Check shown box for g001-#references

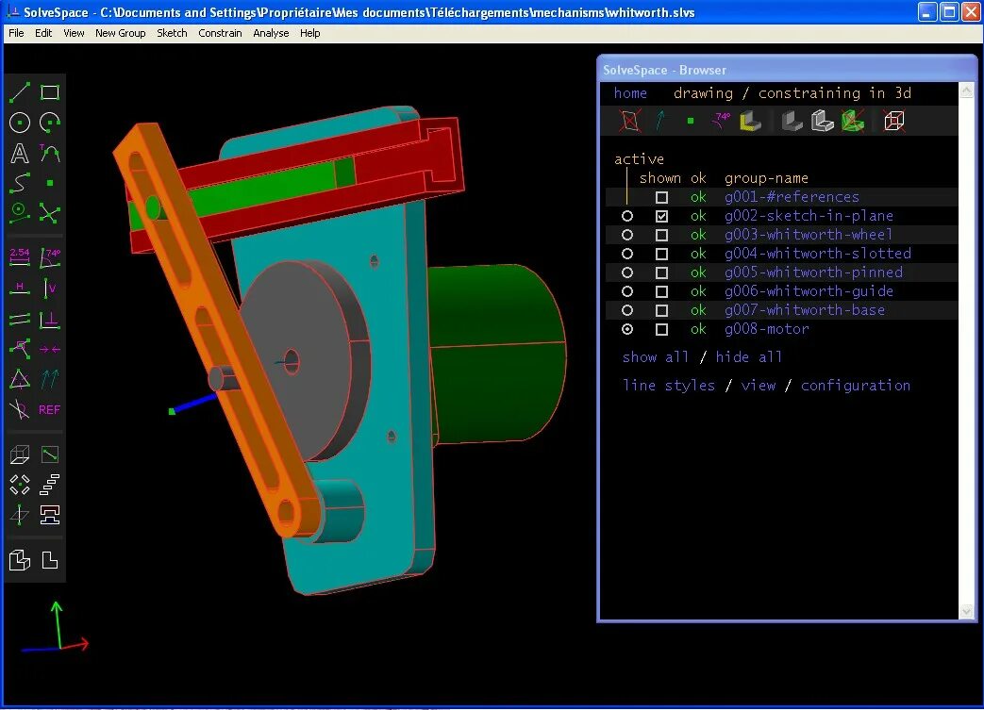(x=661, y=198)
